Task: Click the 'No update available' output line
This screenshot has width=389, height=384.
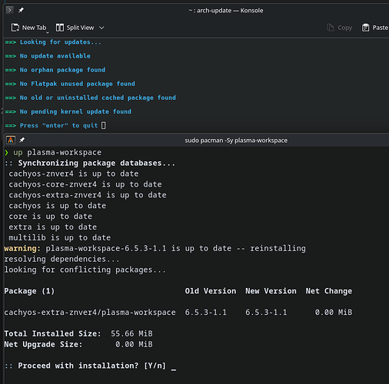Action: 55,56
